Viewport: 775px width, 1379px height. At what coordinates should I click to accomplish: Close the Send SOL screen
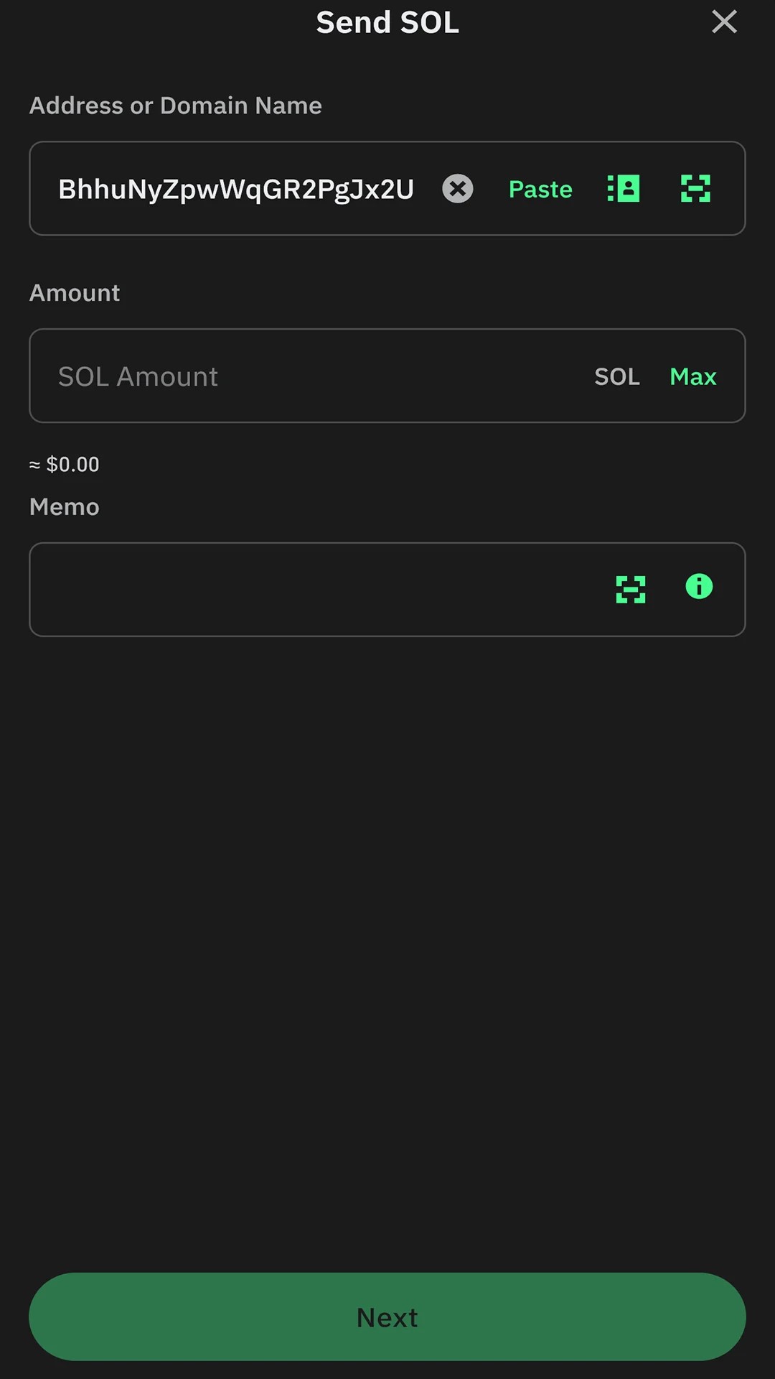click(724, 22)
